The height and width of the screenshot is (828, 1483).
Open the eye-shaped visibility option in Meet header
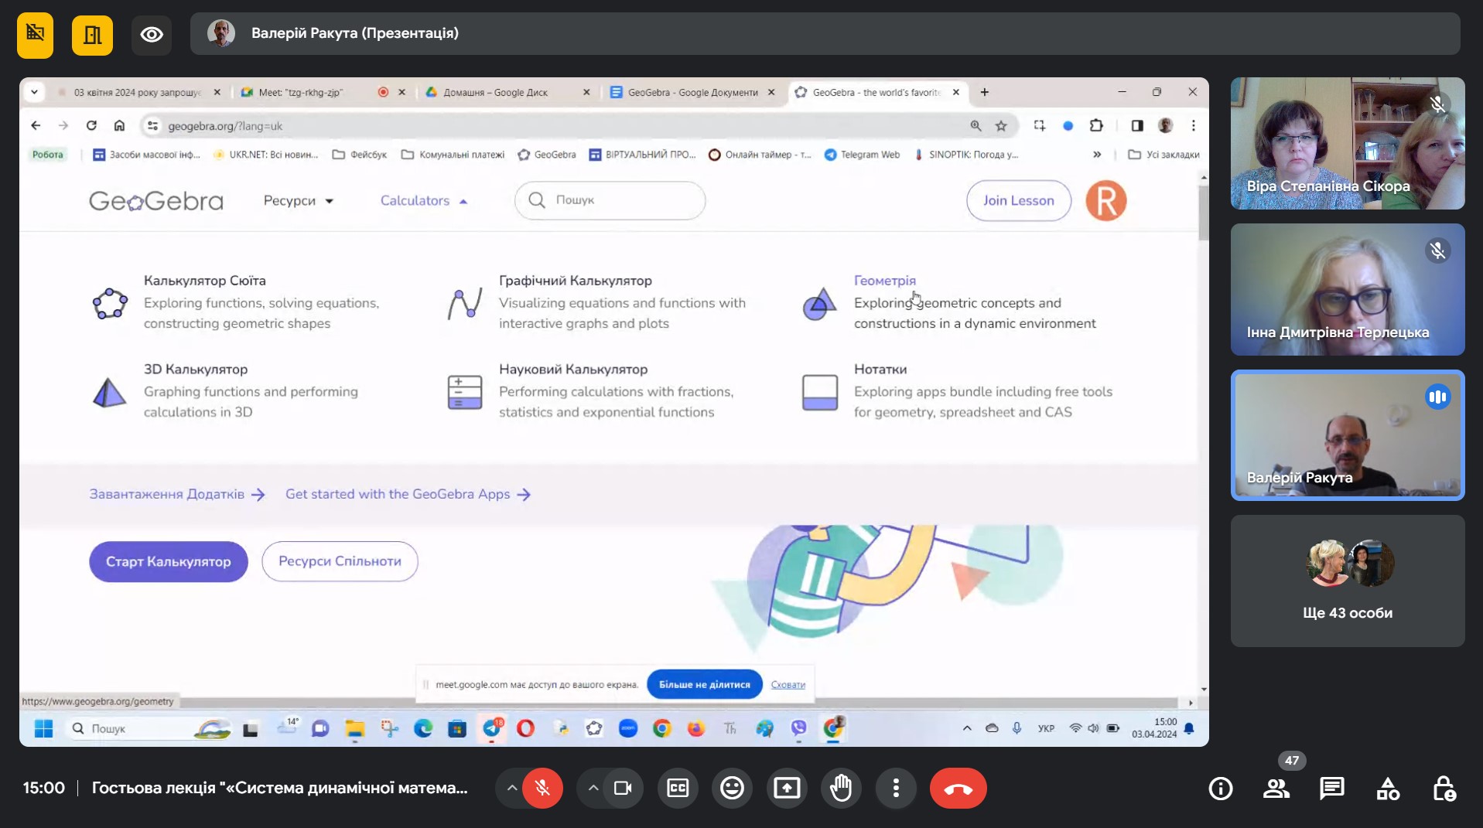tap(152, 34)
